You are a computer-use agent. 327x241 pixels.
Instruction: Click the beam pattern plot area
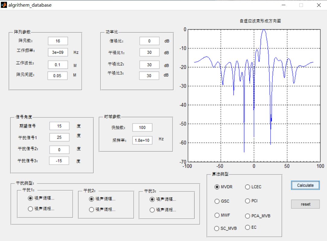254,95
